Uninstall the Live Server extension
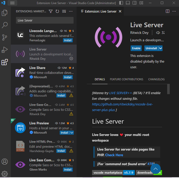Image resolution: width=179 pixels, height=178 pixels. tap(151, 48)
